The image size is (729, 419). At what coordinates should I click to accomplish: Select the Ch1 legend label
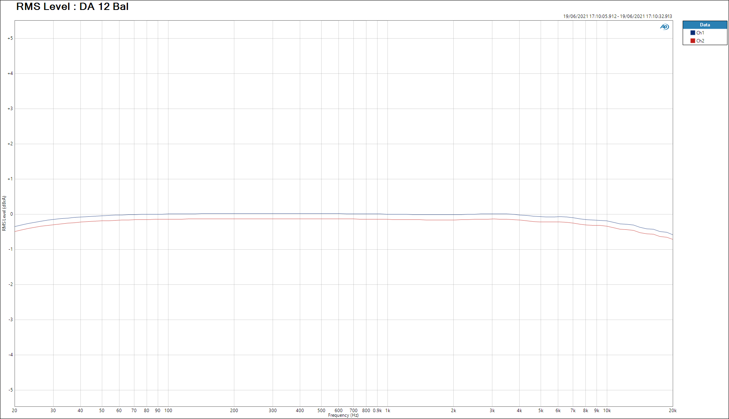click(700, 33)
